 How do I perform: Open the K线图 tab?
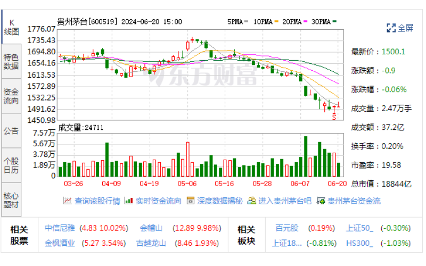[11, 27]
